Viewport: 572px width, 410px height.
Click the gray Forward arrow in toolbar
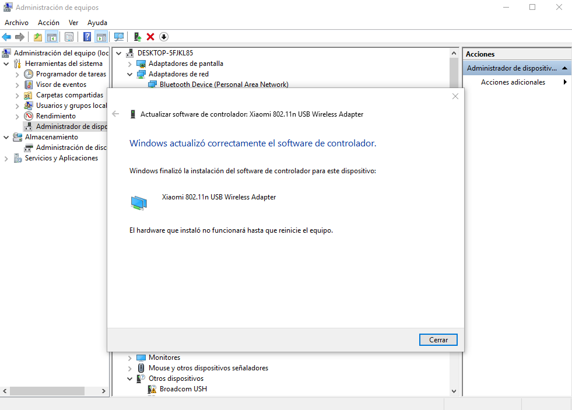[20, 37]
